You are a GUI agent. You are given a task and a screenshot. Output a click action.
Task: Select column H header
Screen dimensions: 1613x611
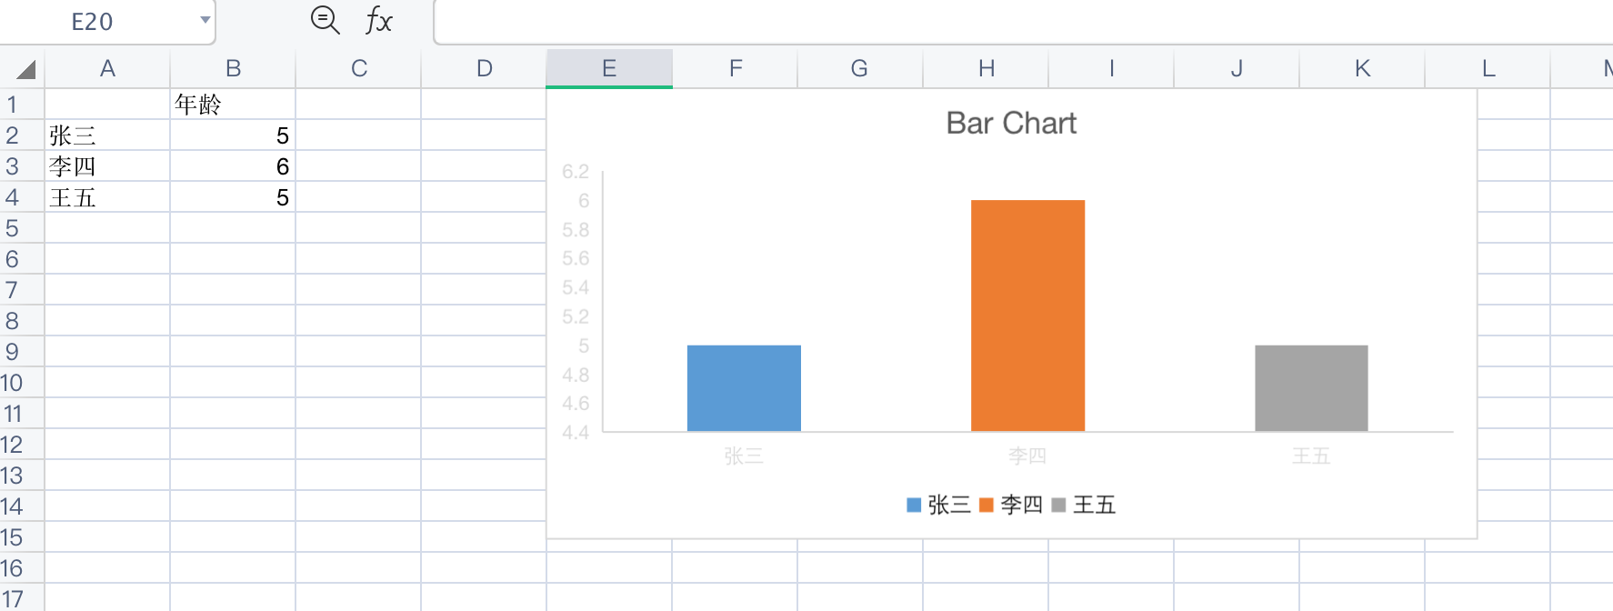pyautogui.click(x=986, y=69)
